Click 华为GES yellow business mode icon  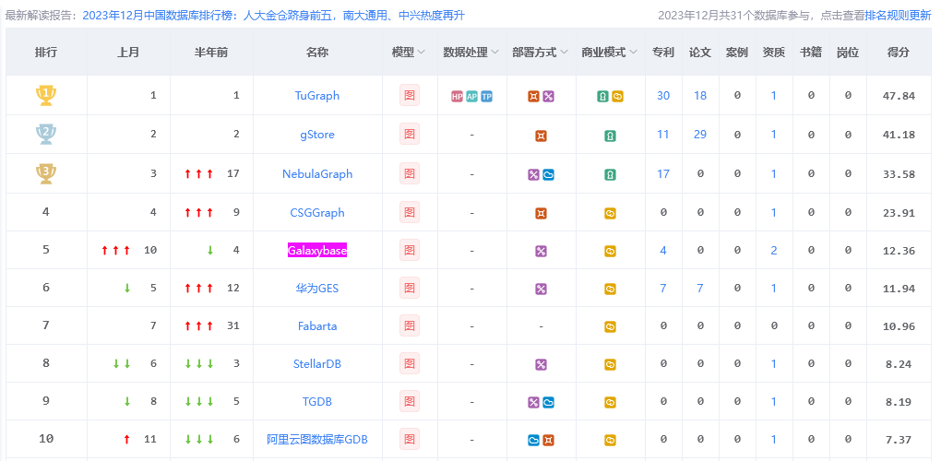(x=611, y=289)
